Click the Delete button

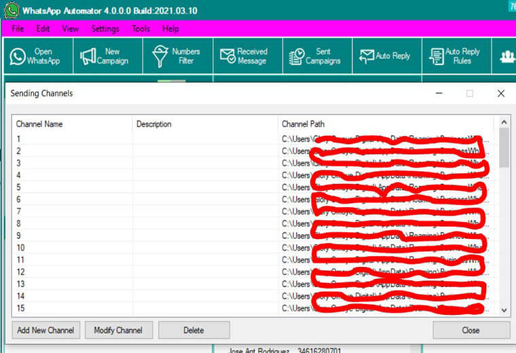(x=193, y=330)
